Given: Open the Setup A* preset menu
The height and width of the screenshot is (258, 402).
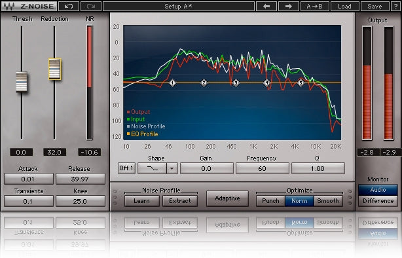Looking at the screenshot, I should [179, 6].
